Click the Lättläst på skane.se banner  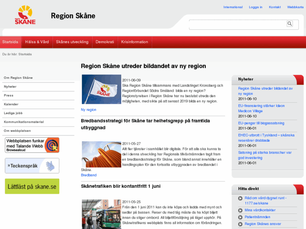pyautogui.click(x=32, y=186)
